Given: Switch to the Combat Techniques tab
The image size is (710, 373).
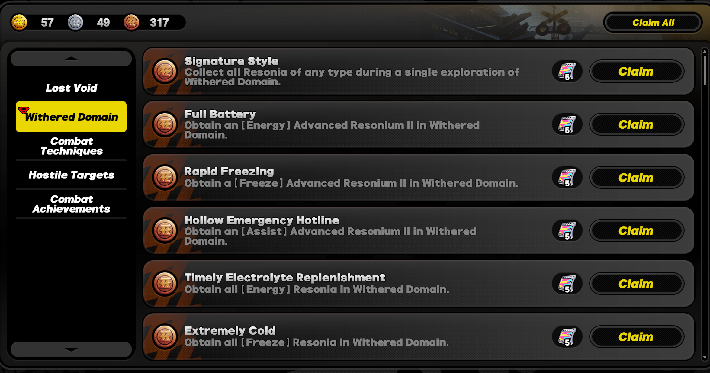Looking at the screenshot, I should pos(71,146).
